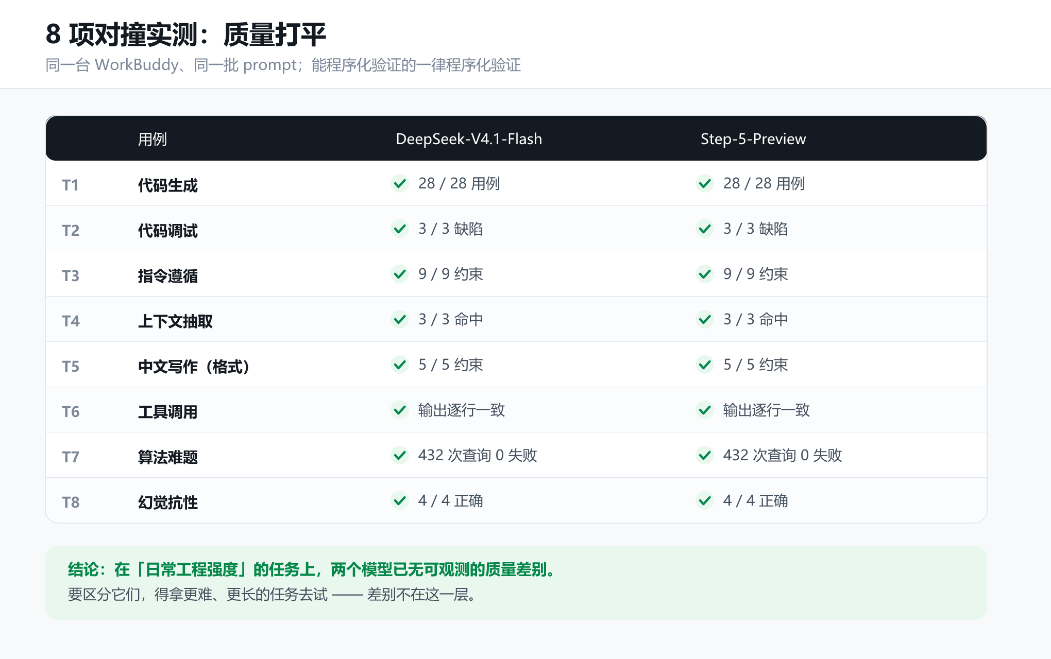Click the T3 Step-5-Preview checkmark icon
The height and width of the screenshot is (659, 1051).
[705, 274]
